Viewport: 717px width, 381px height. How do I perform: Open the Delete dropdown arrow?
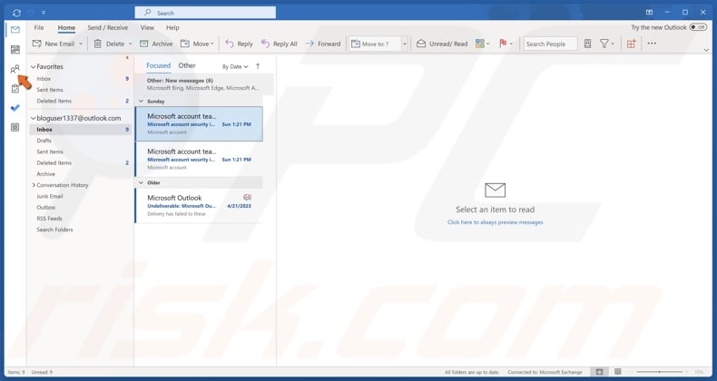tap(130, 44)
